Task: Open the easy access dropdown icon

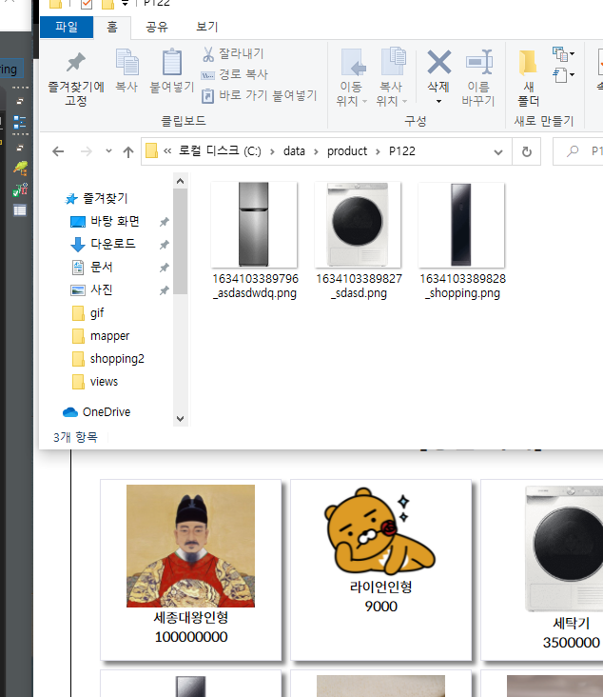Action: click(563, 74)
